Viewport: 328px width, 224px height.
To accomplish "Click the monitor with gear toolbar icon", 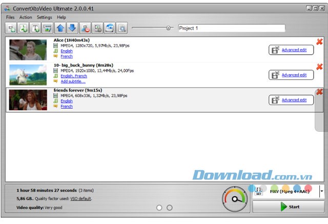I will tap(97, 28).
